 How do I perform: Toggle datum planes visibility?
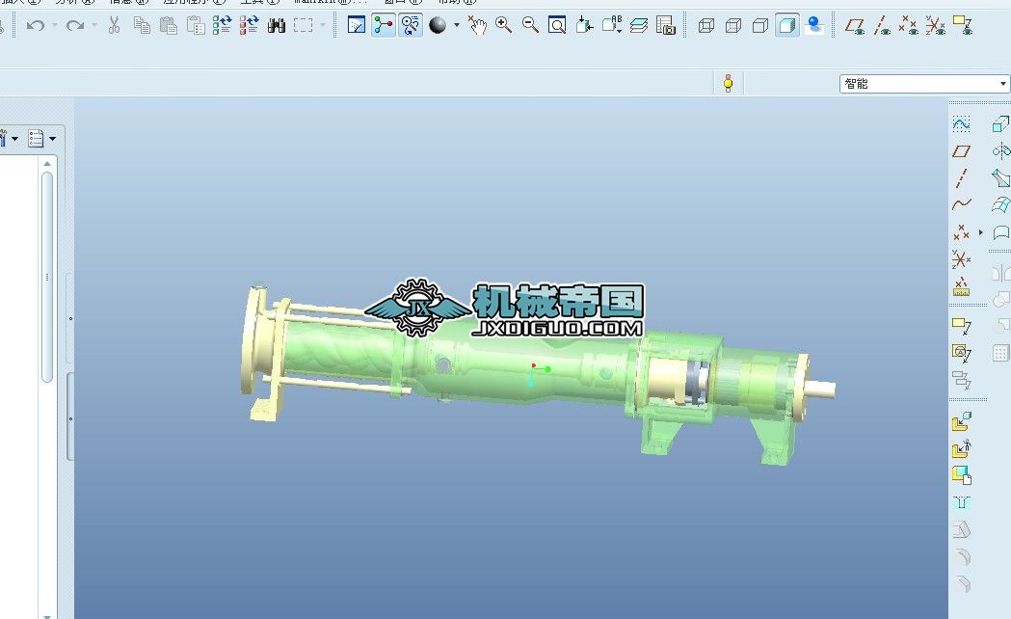(855, 25)
